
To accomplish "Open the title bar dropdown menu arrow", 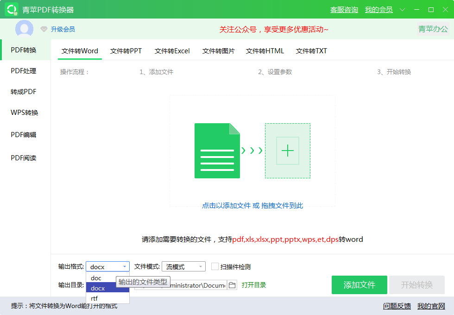I will (x=402, y=10).
